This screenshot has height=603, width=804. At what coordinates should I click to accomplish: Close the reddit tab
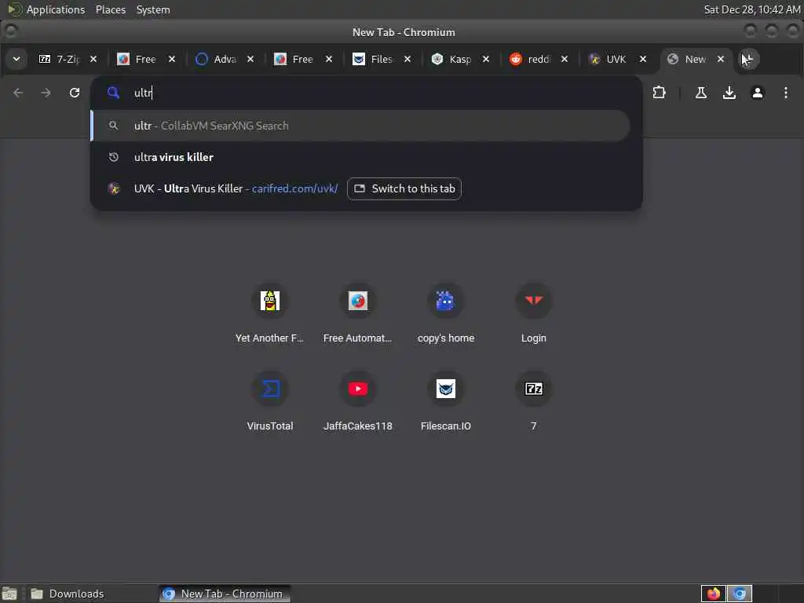click(x=564, y=59)
